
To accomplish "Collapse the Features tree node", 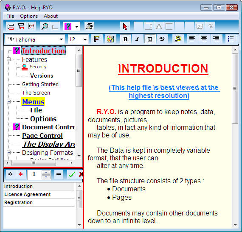I will pyautogui.click(x=9, y=59).
